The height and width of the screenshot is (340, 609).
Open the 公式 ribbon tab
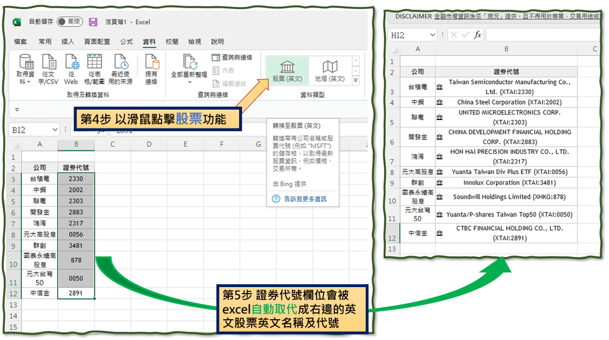126,42
